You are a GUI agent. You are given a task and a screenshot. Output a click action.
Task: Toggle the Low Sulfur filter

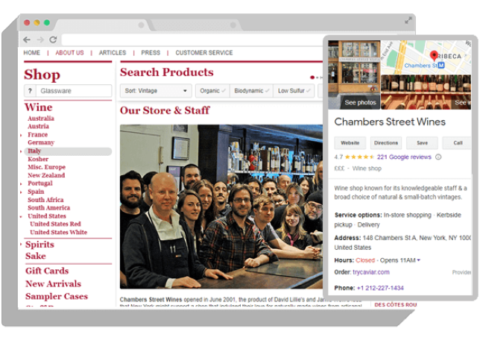(x=294, y=91)
